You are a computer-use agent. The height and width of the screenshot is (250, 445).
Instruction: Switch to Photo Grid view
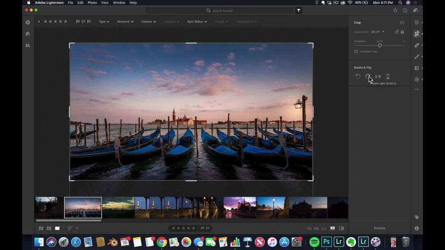click(x=41, y=228)
